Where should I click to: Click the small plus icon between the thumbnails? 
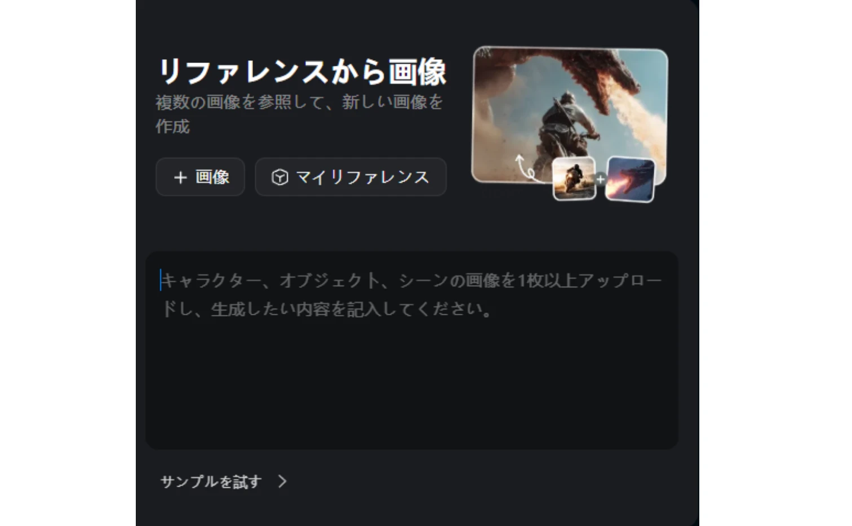point(601,180)
